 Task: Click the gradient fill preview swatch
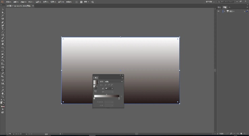pyautogui.click(x=95, y=82)
